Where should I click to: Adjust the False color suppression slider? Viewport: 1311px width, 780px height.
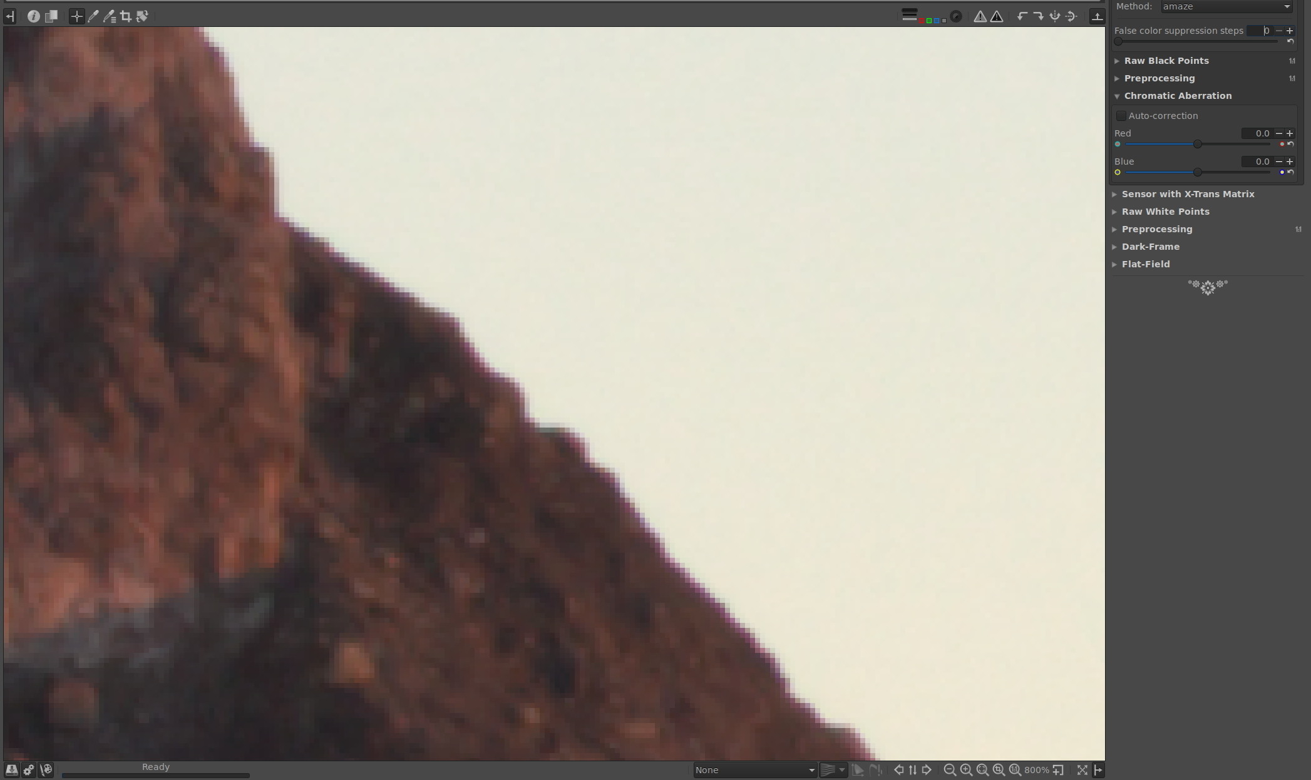tap(1197, 41)
